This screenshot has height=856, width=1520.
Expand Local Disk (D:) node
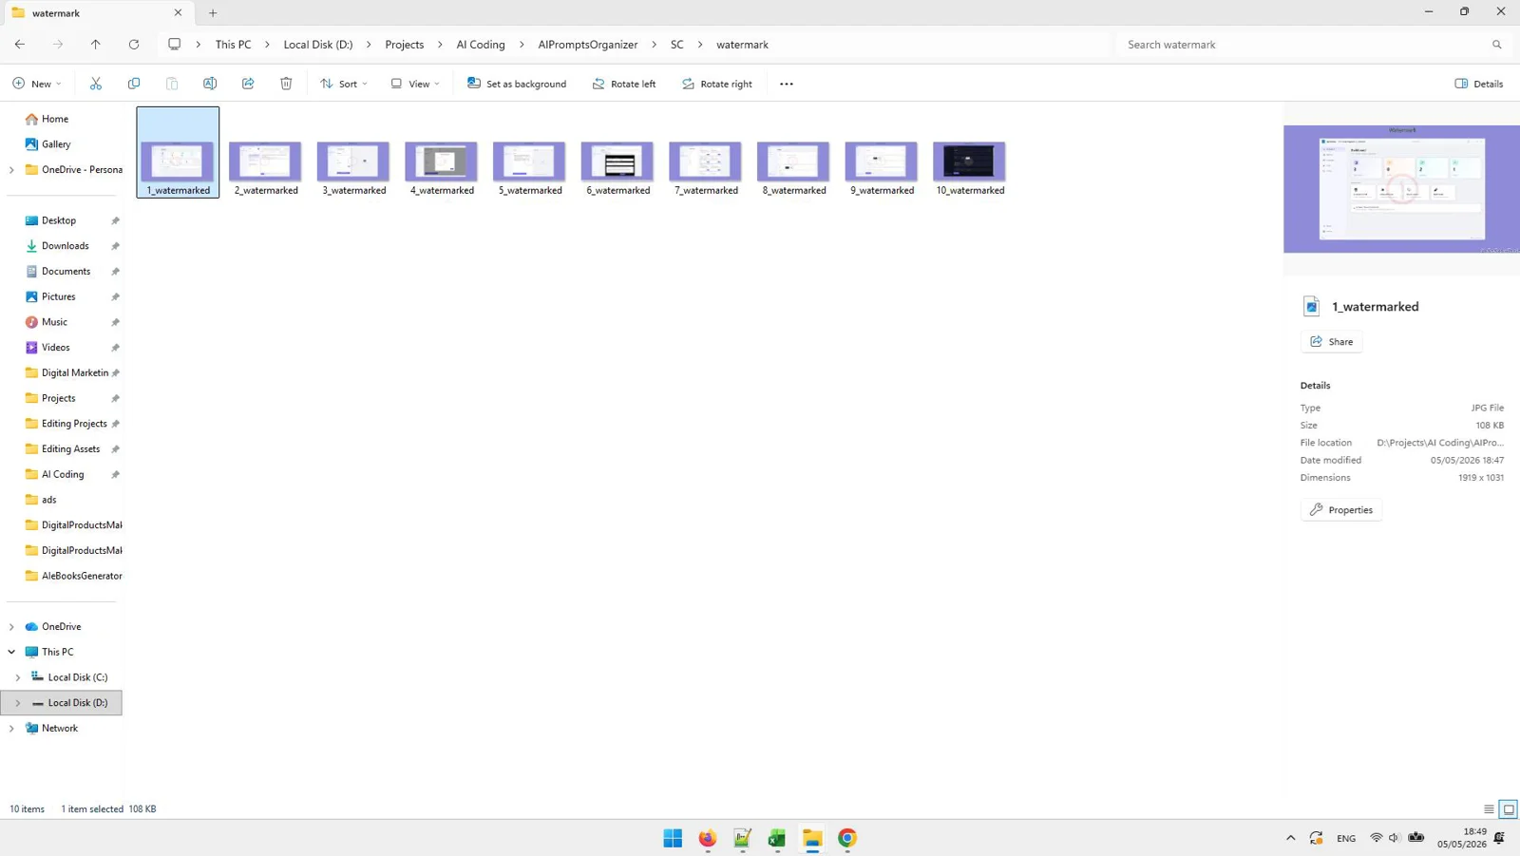click(x=18, y=703)
